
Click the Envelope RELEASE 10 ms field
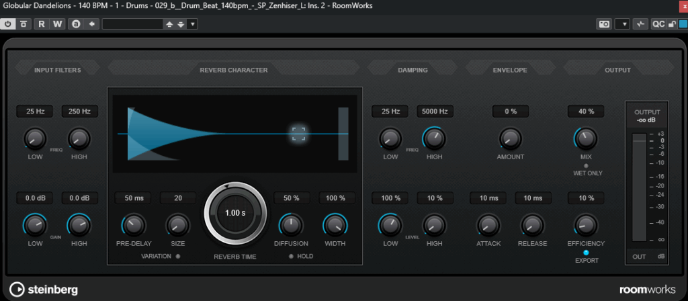533,198
